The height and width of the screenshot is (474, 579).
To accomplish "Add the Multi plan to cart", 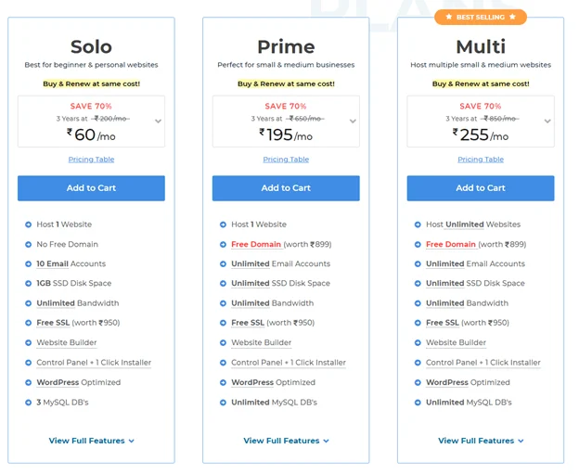I will click(x=481, y=188).
